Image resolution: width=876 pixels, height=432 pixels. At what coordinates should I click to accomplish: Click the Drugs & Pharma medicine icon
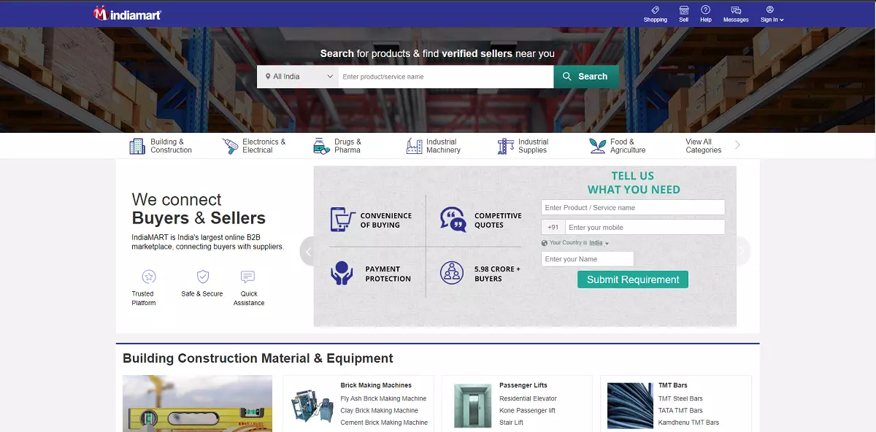pos(321,146)
